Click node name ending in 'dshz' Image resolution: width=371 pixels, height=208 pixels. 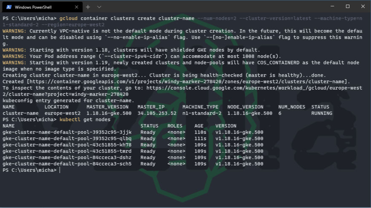click(67, 157)
